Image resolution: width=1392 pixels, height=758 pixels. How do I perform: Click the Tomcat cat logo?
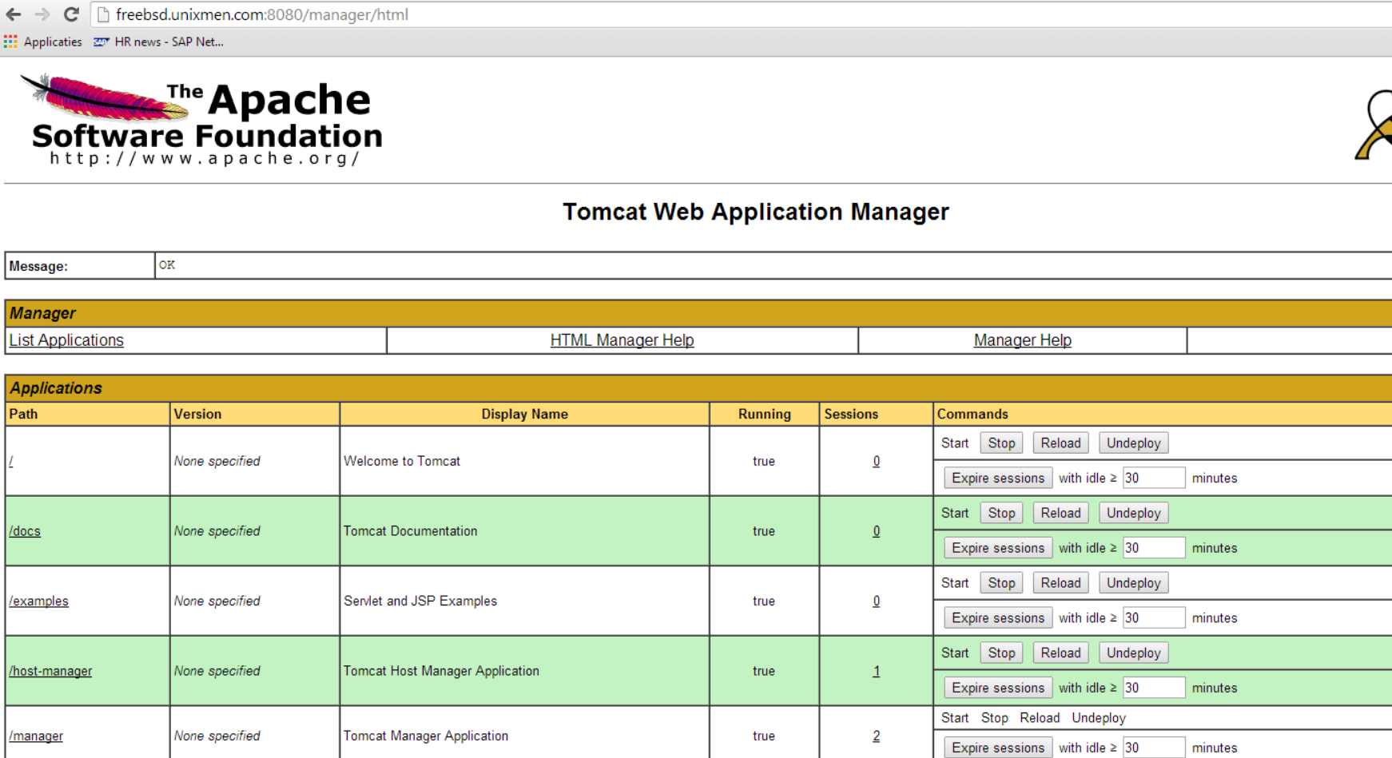[x=1374, y=124]
